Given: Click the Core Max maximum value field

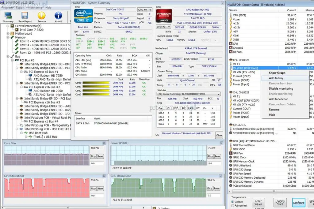Looking at the screenshot, I should pyautogui.click(x=97, y=148).
